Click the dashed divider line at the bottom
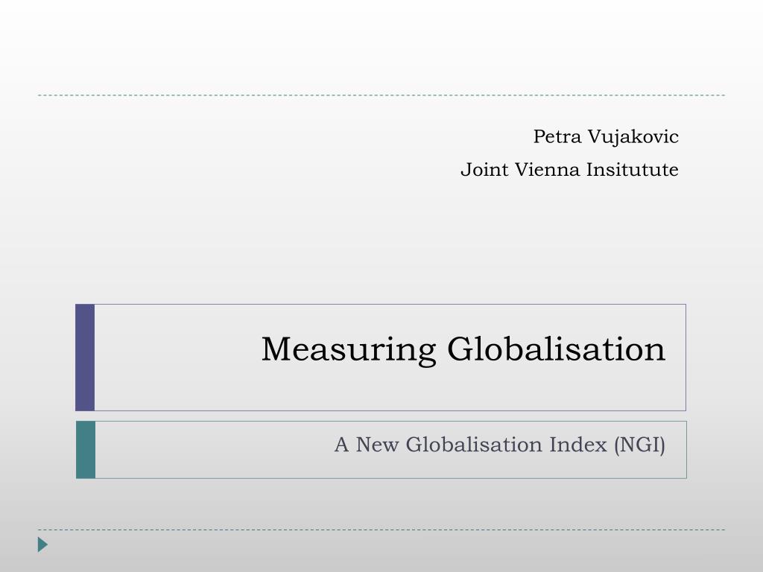763x572 pixels. (x=381, y=530)
